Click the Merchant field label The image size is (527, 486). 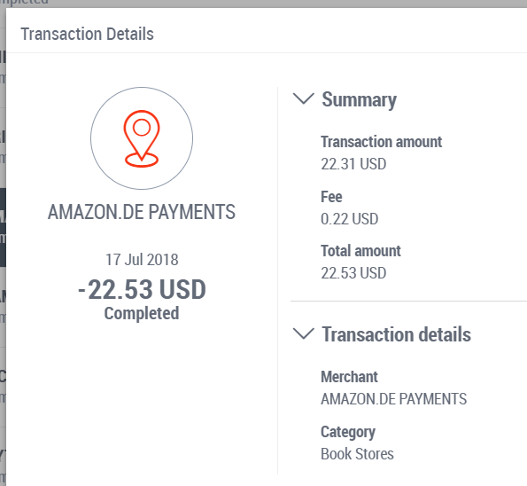coord(350,377)
